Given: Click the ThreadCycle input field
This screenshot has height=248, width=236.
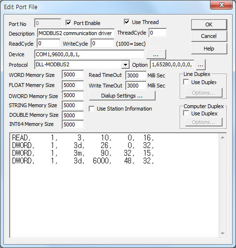Looking at the screenshot, I should click(x=157, y=33).
